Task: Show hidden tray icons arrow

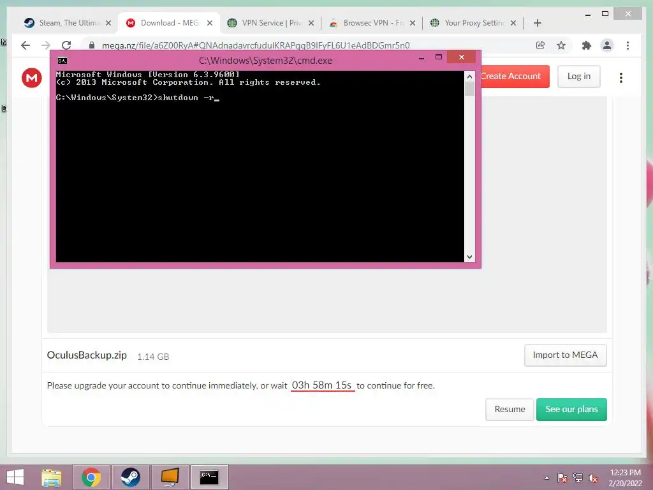Action: pyautogui.click(x=547, y=478)
